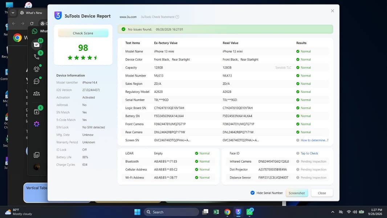
Task: Open Chrome from the taskbar
Action: [227, 212]
